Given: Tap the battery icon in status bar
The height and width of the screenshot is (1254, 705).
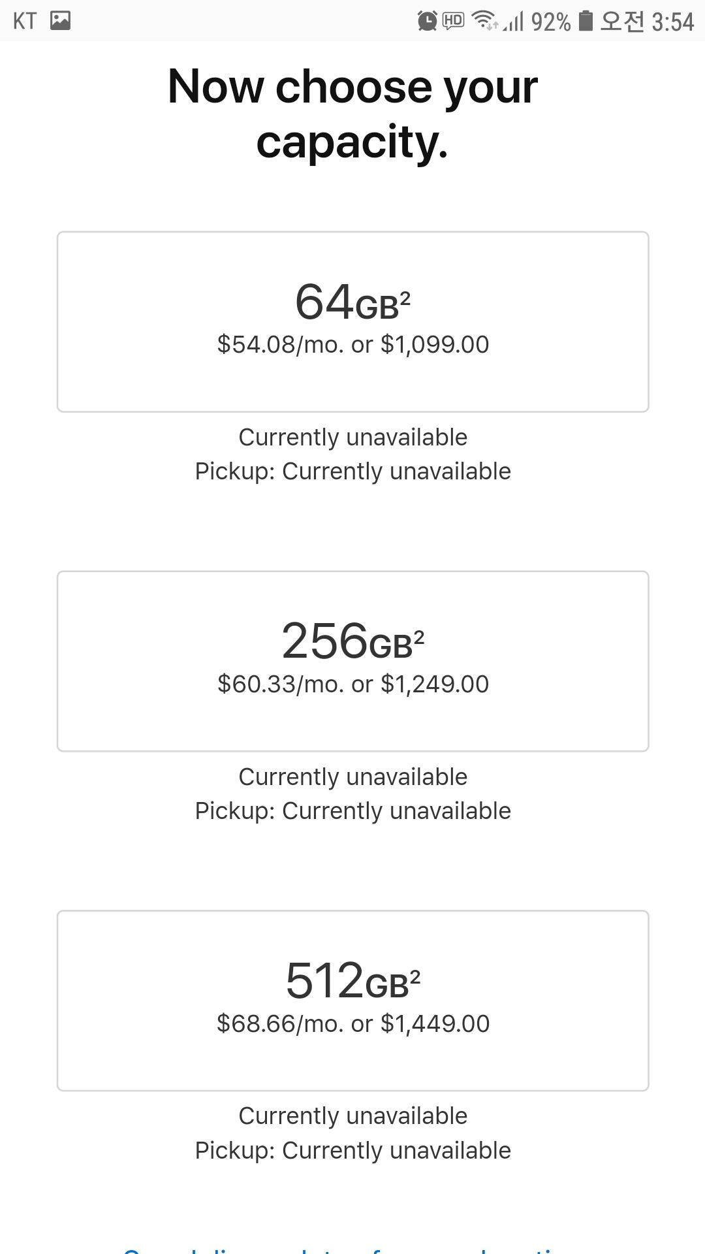Looking at the screenshot, I should [586, 21].
